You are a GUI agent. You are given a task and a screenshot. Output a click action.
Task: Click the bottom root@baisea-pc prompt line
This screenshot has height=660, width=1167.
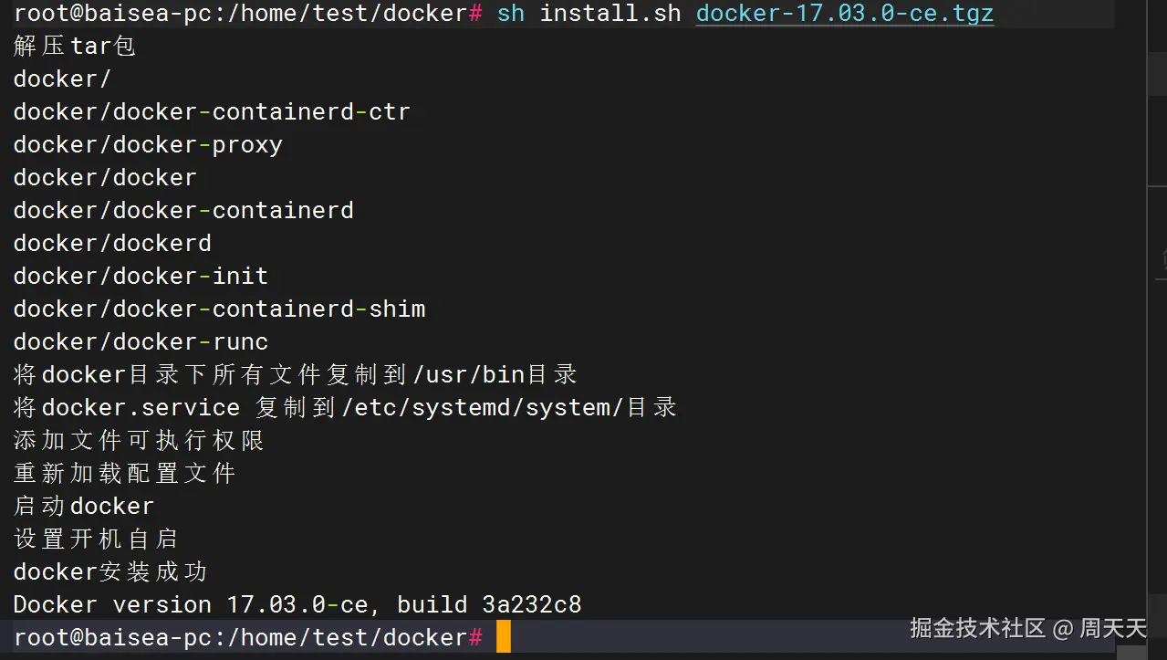246,637
